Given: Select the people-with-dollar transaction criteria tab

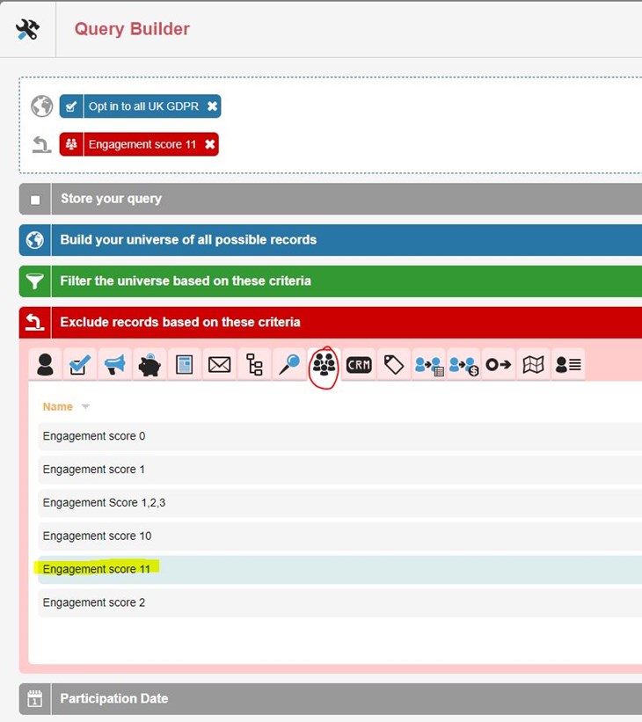Looking at the screenshot, I should (463, 365).
